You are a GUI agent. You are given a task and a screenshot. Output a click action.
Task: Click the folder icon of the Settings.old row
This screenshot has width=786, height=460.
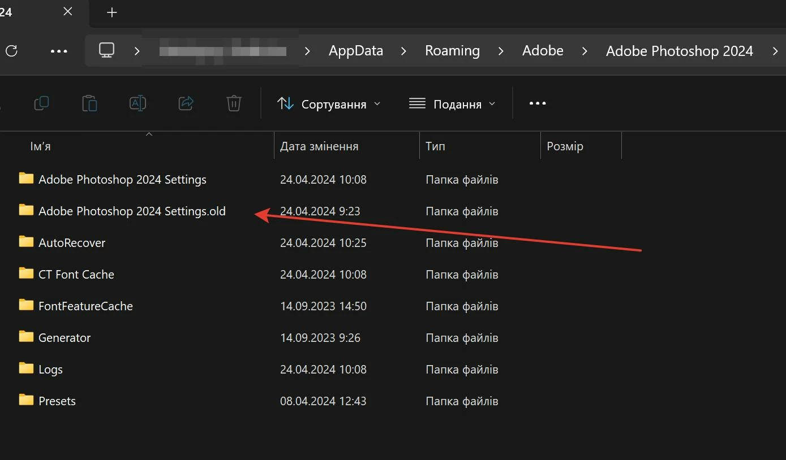[26, 210]
